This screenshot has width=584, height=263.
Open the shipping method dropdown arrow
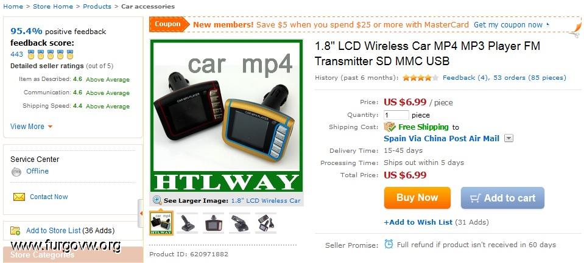[x=508, y=138]
